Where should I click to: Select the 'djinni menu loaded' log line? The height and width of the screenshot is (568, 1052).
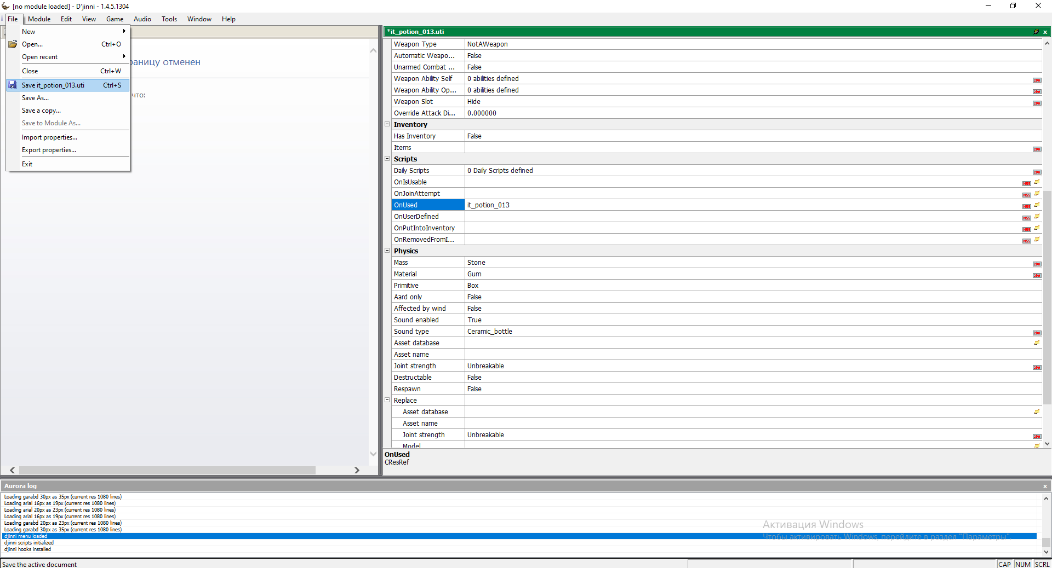click(x=519, y=536)
